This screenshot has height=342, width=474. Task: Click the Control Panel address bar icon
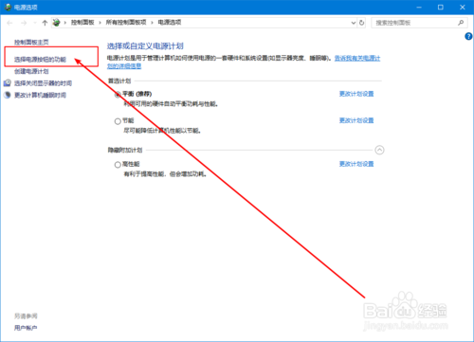point(56,23)
